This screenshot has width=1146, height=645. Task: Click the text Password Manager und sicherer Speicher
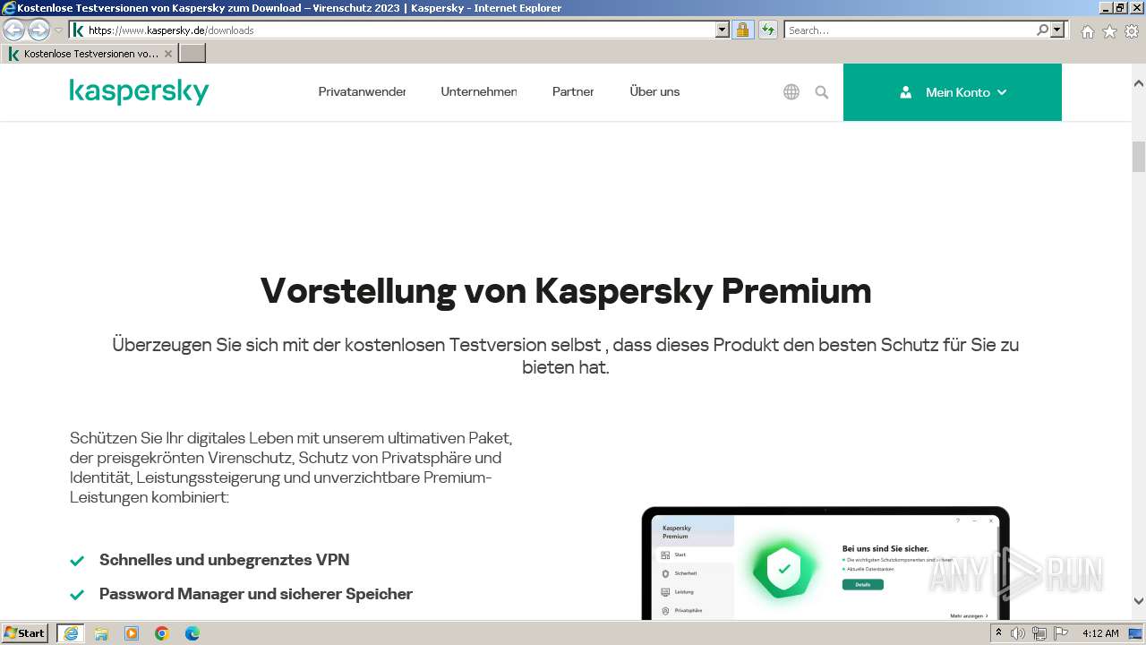pyautogui.click(x=256, y=594)
